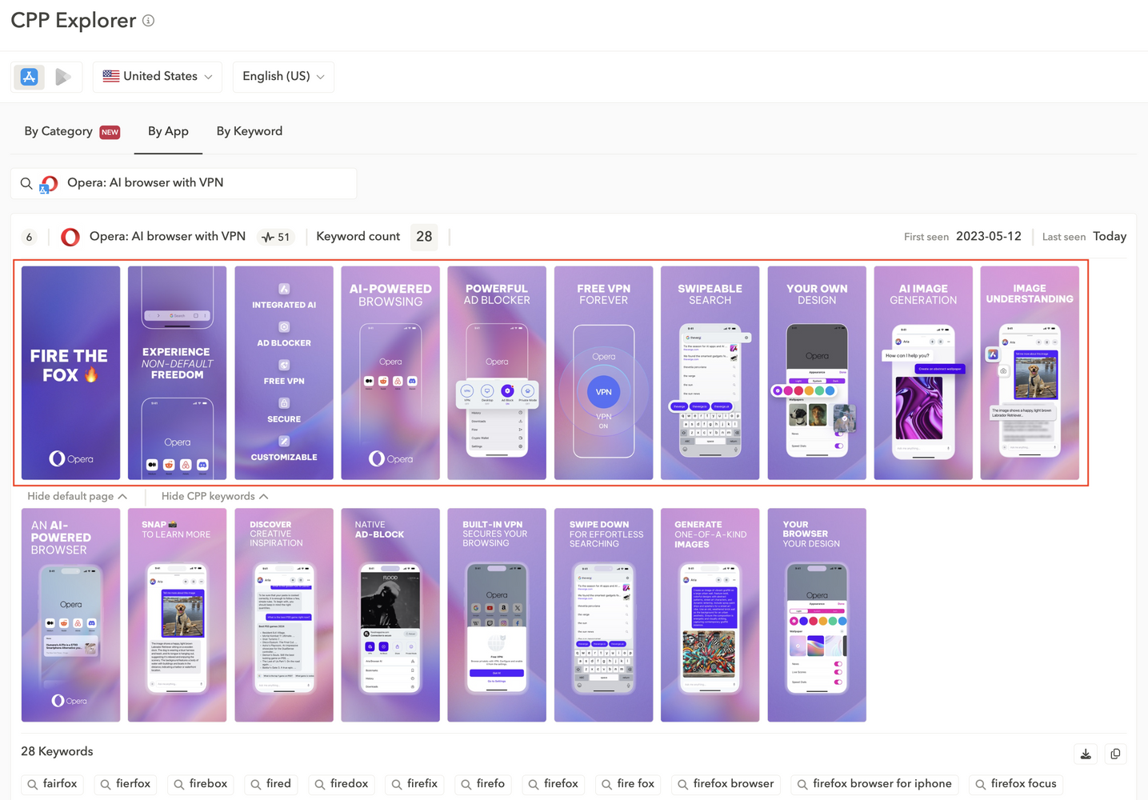Switch to the By Category tab
The image size is (1148, 800).
(72, 131)
